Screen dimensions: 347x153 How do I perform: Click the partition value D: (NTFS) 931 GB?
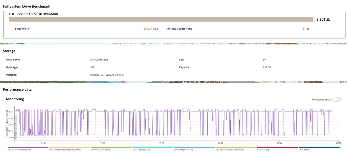coord(107,75)
